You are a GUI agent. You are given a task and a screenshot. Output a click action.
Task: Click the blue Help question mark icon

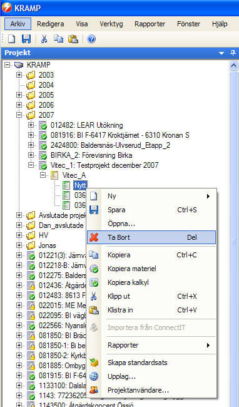(91, 39)
